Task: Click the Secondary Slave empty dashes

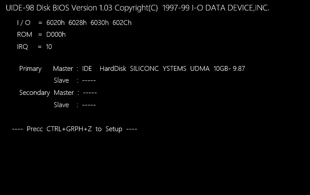Action: (89, 105)
